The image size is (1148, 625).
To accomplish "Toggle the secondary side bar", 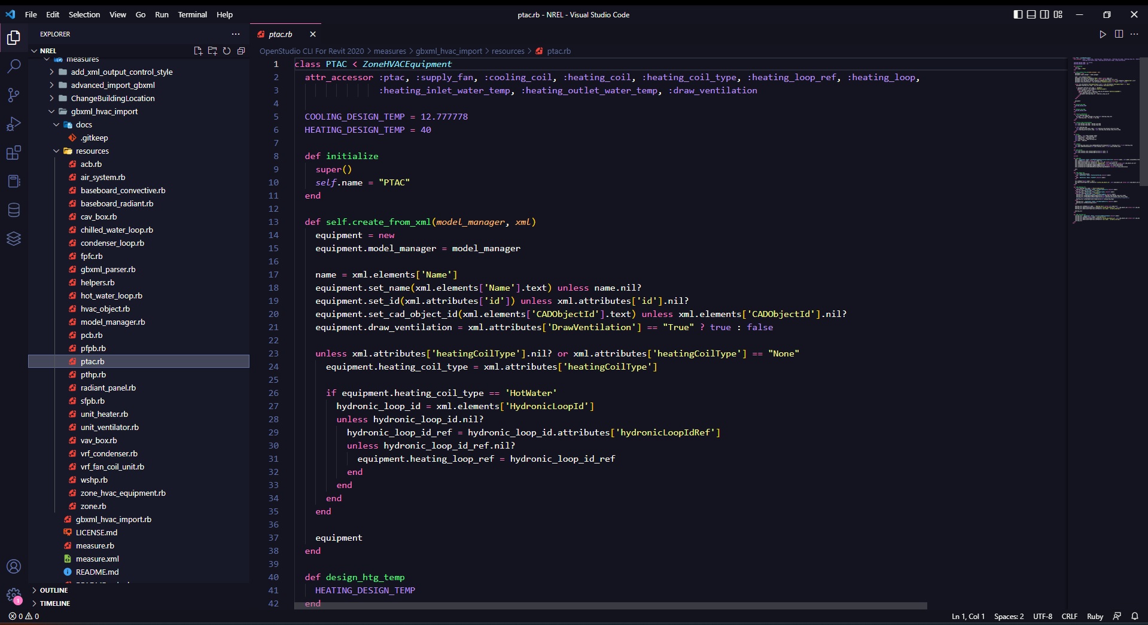I will pos(1045,14).
